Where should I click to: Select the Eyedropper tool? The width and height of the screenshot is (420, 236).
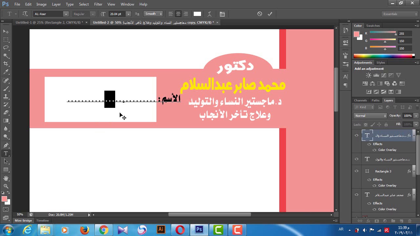[6, 72]
